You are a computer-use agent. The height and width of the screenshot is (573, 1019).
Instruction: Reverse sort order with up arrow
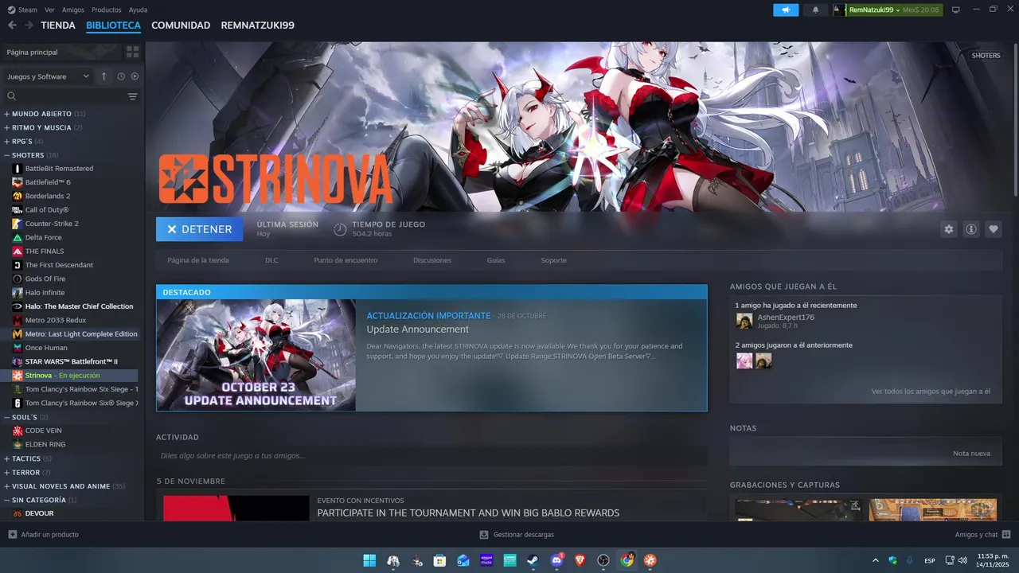point(103,76)
